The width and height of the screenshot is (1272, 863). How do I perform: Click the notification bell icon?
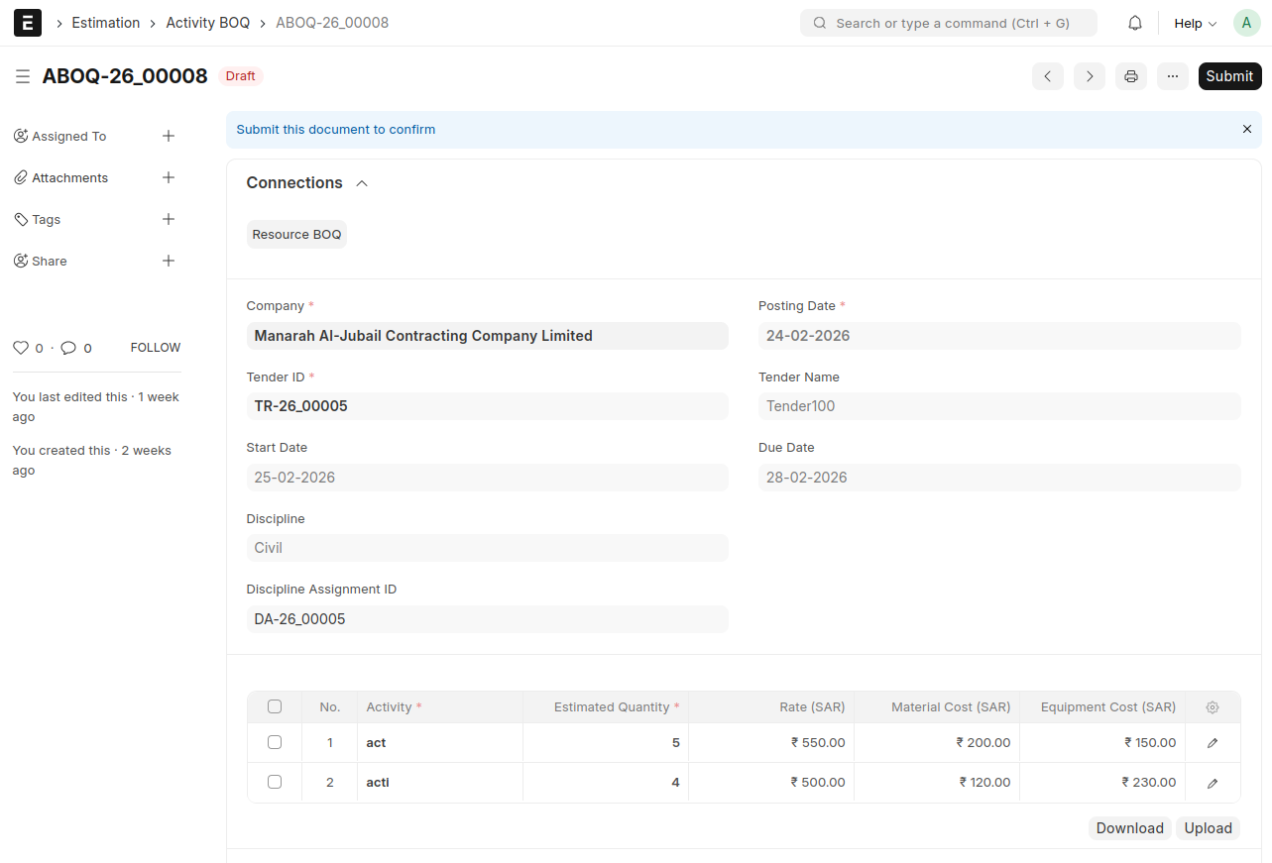click(x=1135, y=23)
